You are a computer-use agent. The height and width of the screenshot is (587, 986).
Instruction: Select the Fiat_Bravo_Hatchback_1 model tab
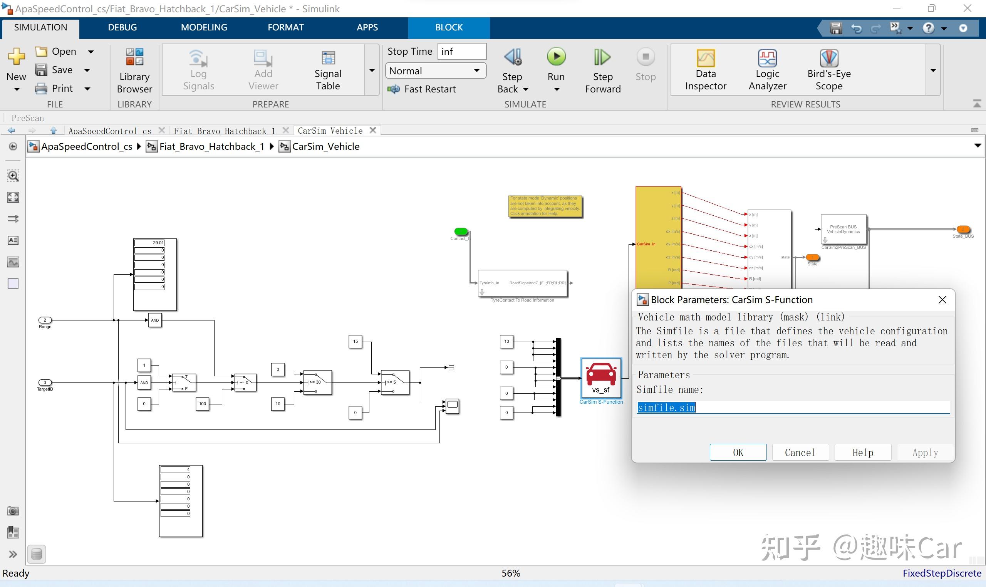point(224,131)
